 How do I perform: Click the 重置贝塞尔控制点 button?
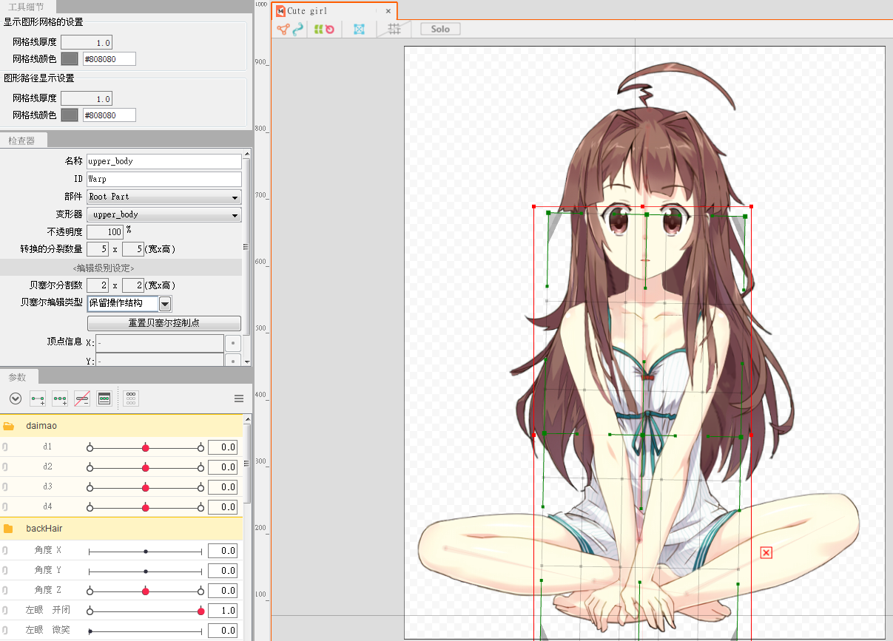164,324
